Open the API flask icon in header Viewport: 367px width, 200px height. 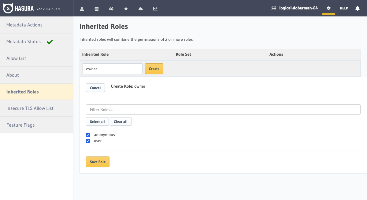tap(82, 9)
